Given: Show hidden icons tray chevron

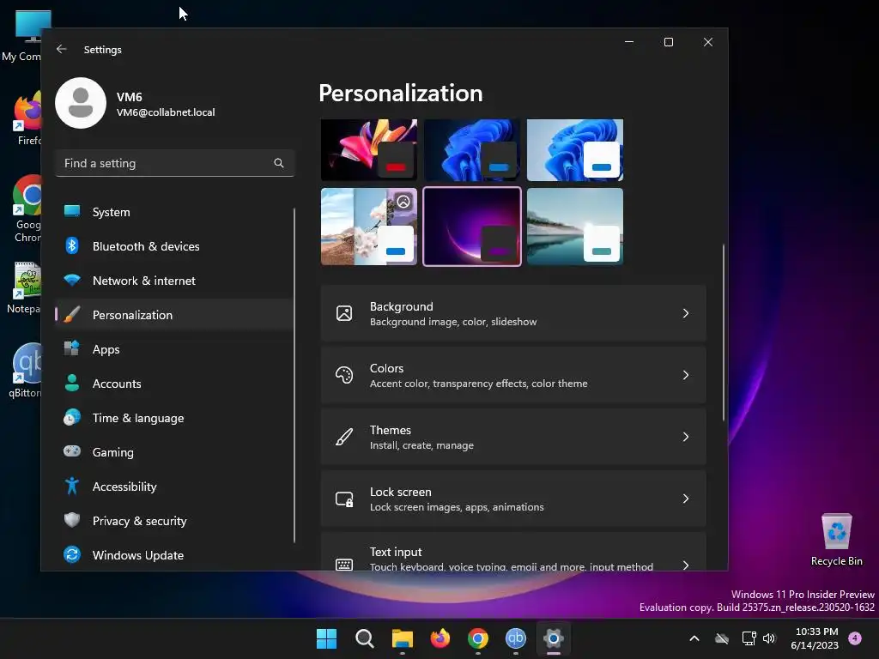Looking at the screenshot, I should (694, 638).
